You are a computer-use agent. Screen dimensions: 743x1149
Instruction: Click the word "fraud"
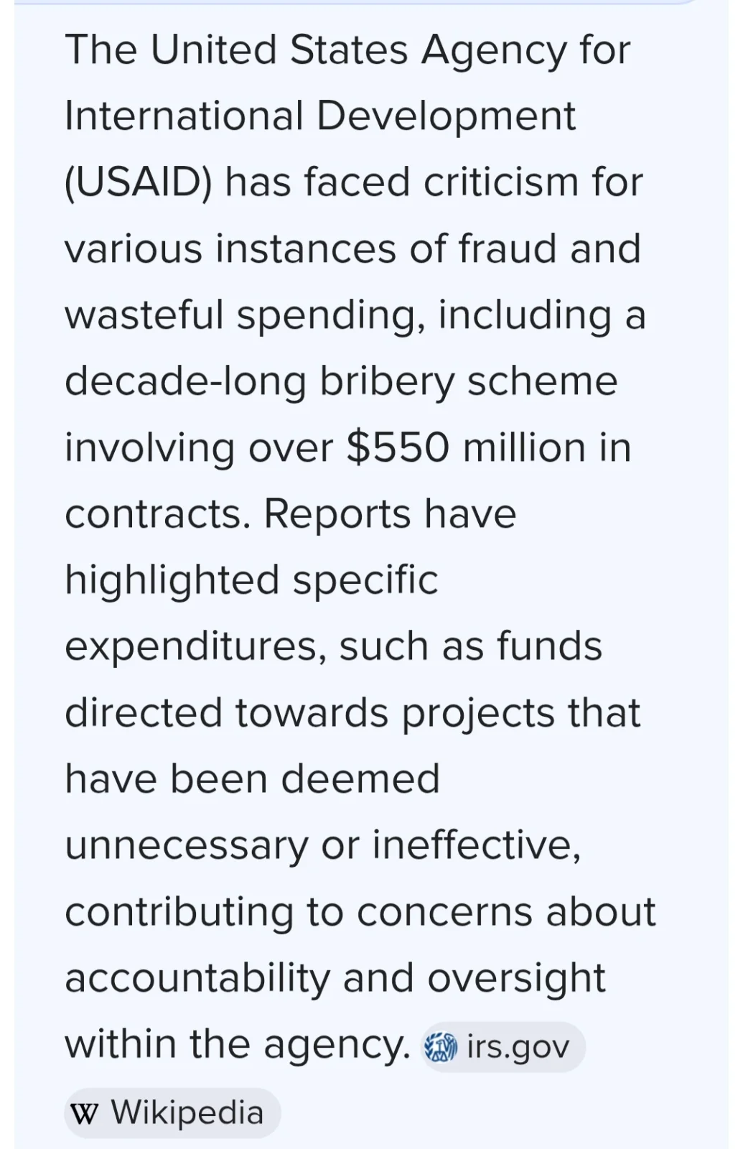coord(507,248)
